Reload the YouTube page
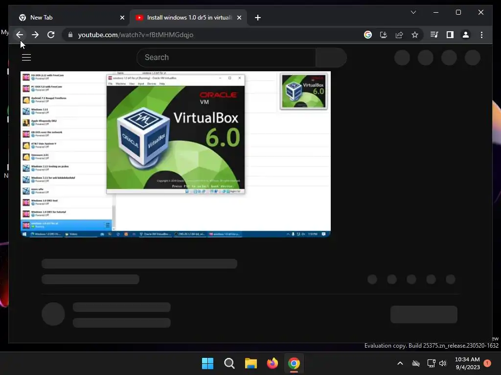 (51, 35)
